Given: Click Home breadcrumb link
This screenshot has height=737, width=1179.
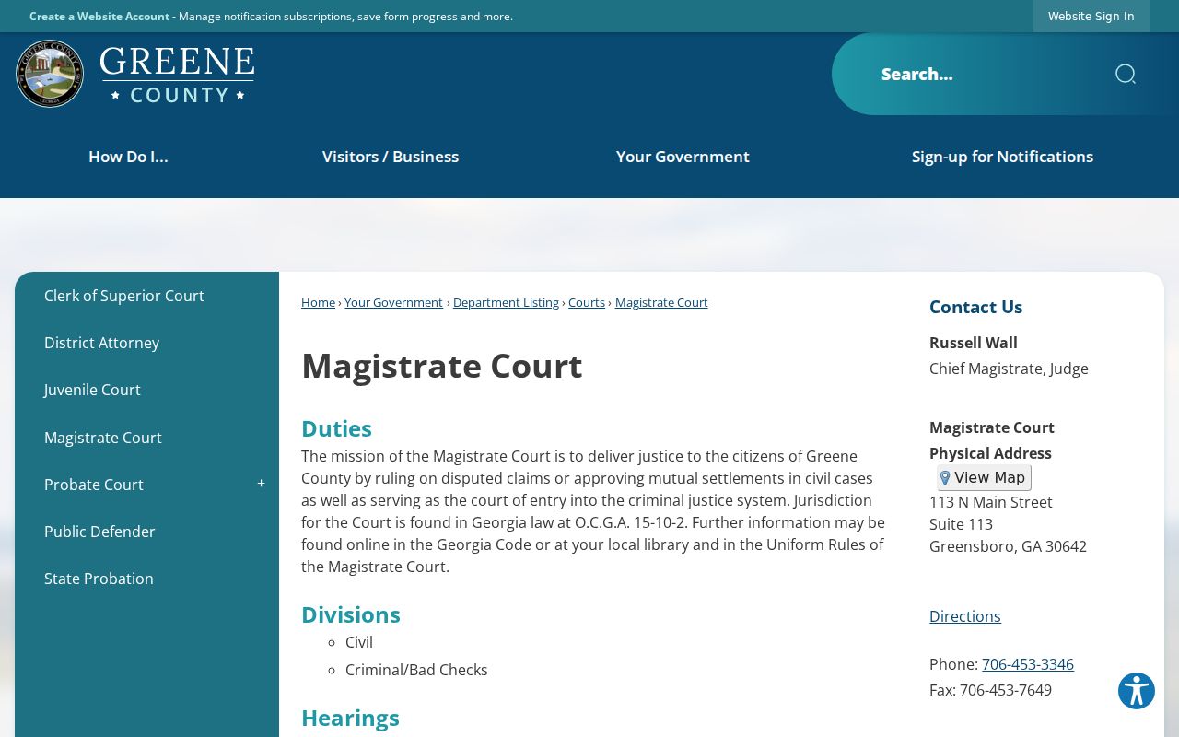Looking at the screenshot, I should click(318, 302).
